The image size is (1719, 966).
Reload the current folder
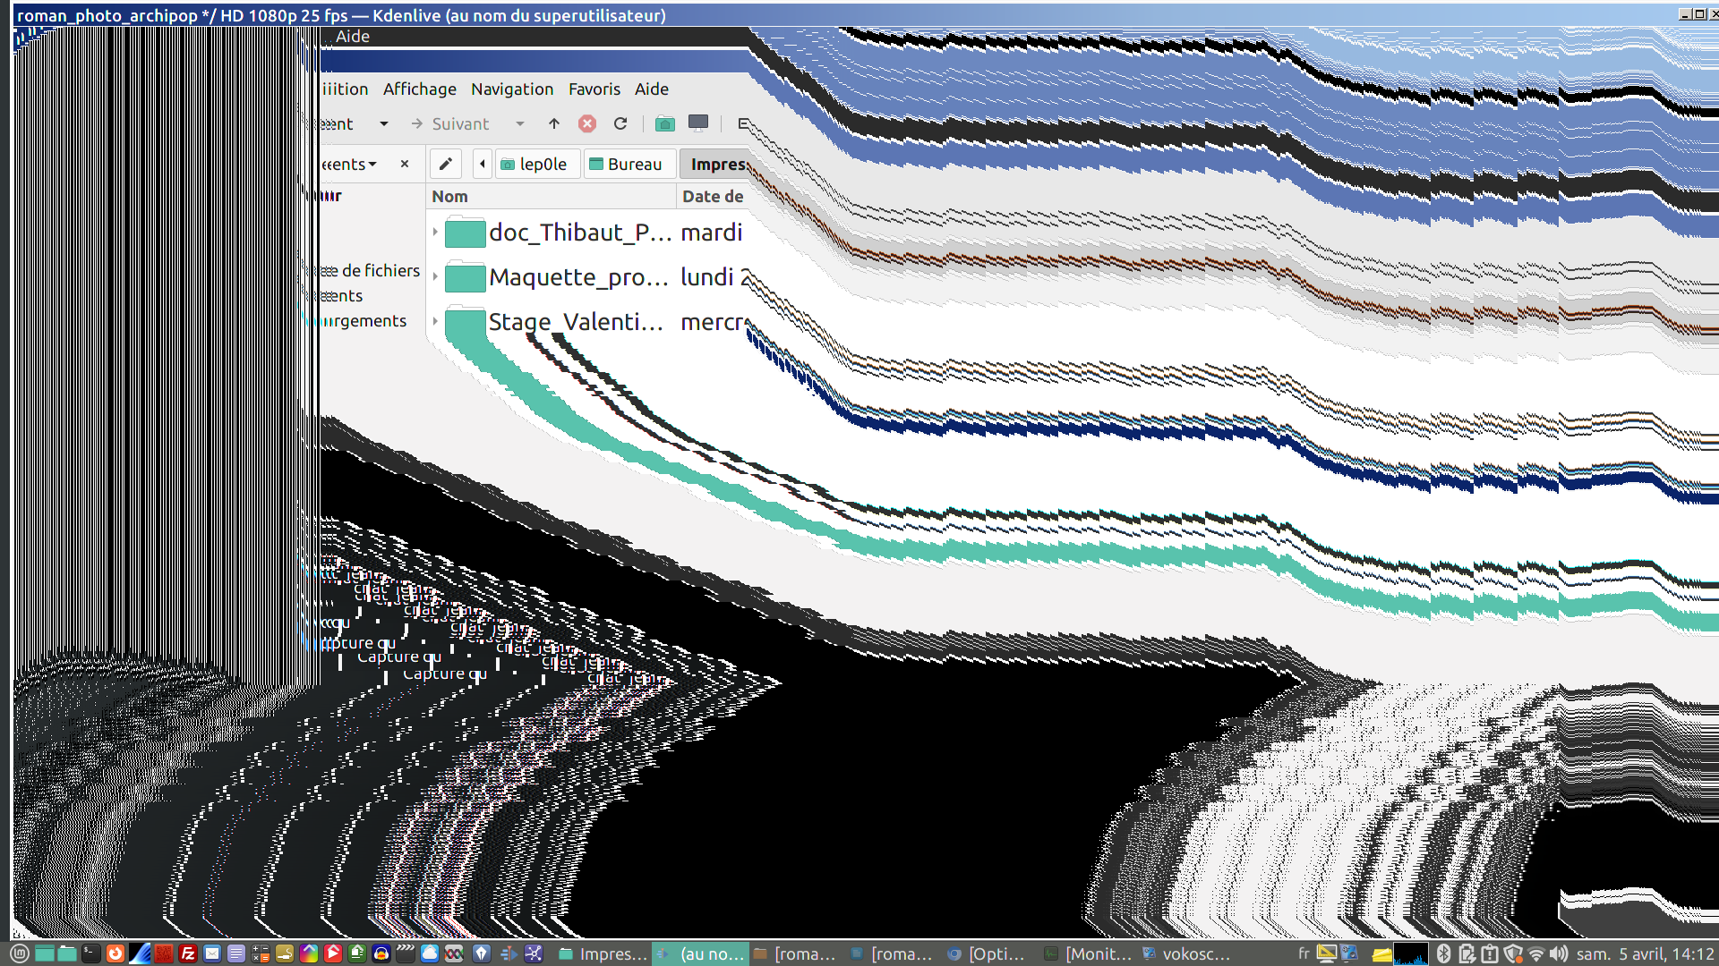click(620, 124)
